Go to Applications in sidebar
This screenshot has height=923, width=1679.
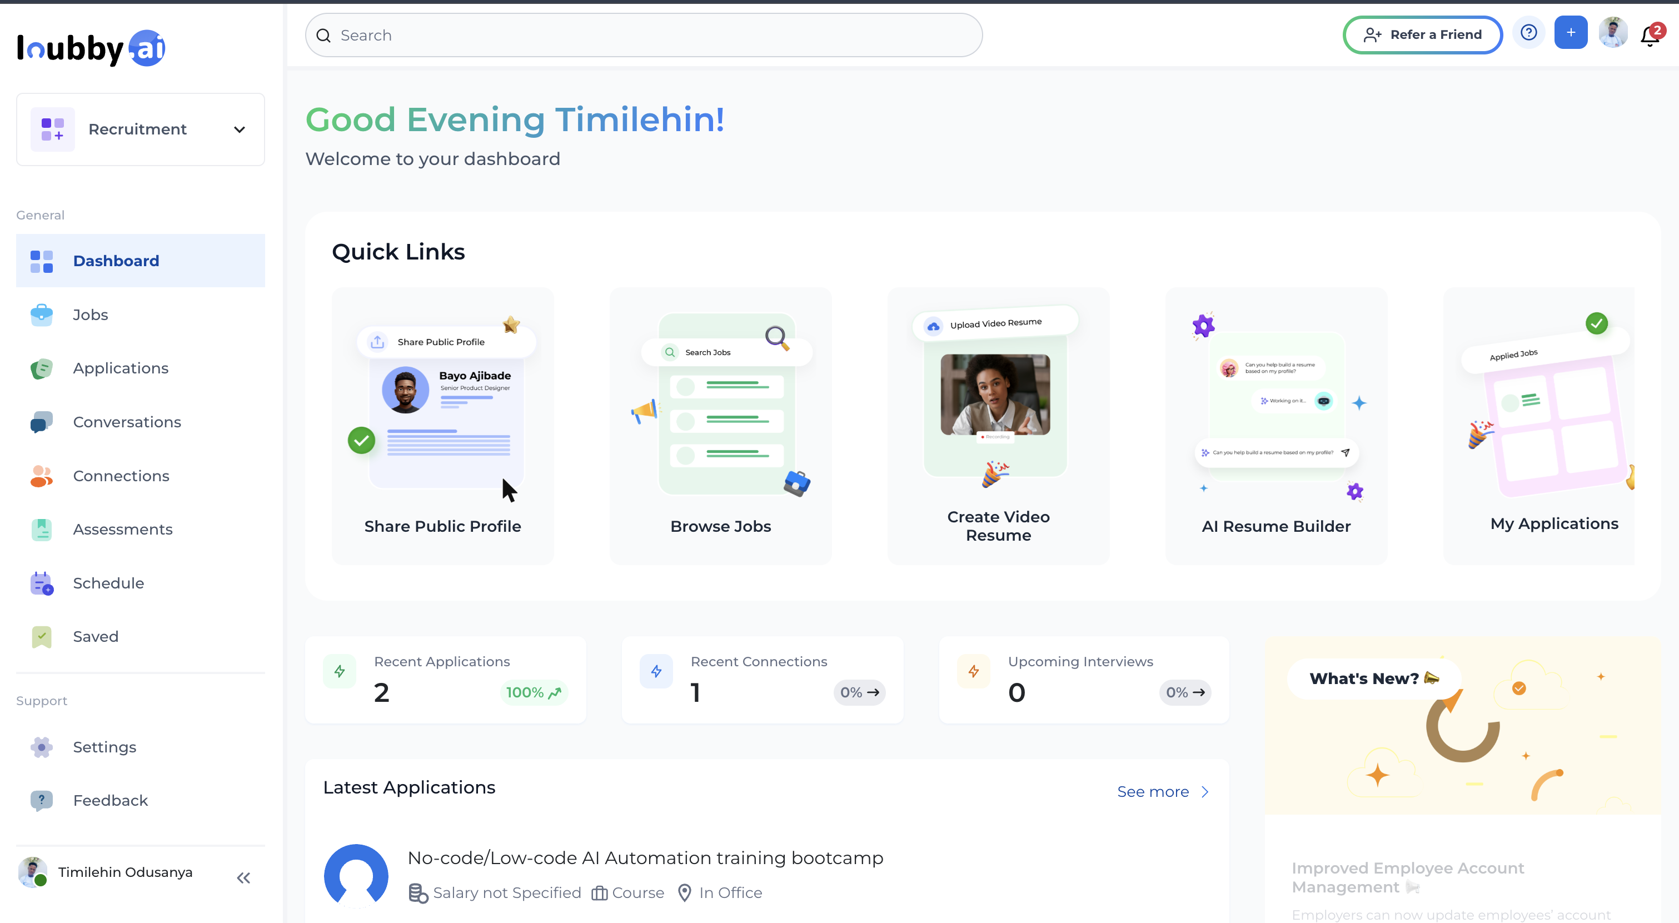point(121,368)
